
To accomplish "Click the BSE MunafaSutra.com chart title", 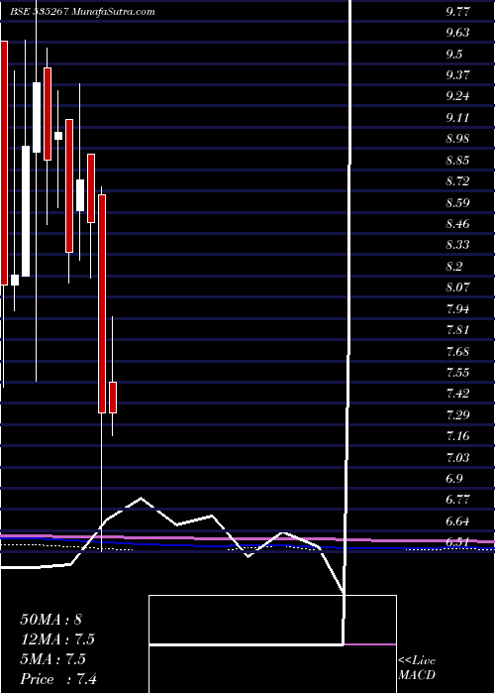I will [82, 12].
